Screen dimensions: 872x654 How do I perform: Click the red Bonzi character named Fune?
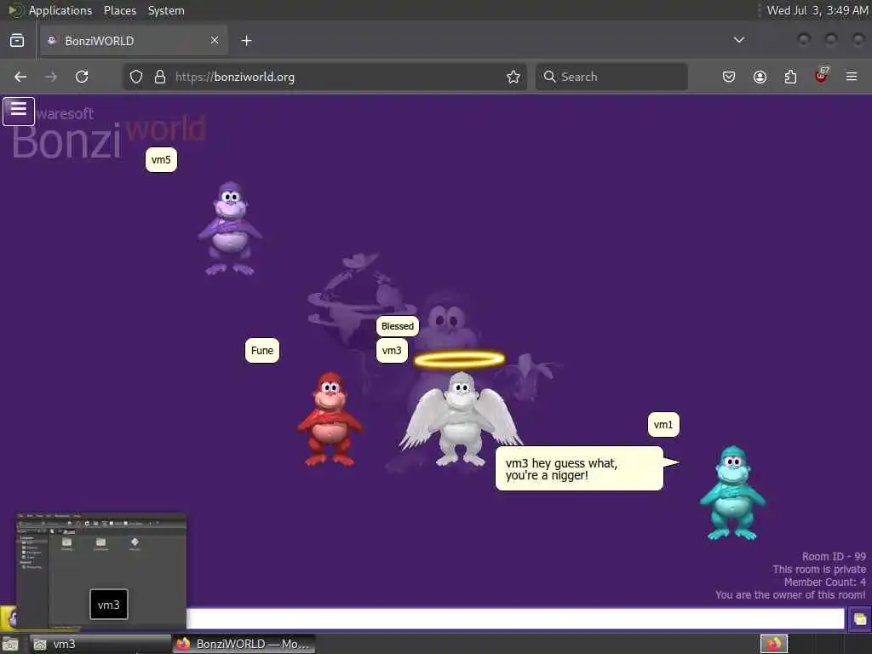[x=330, y=419]
